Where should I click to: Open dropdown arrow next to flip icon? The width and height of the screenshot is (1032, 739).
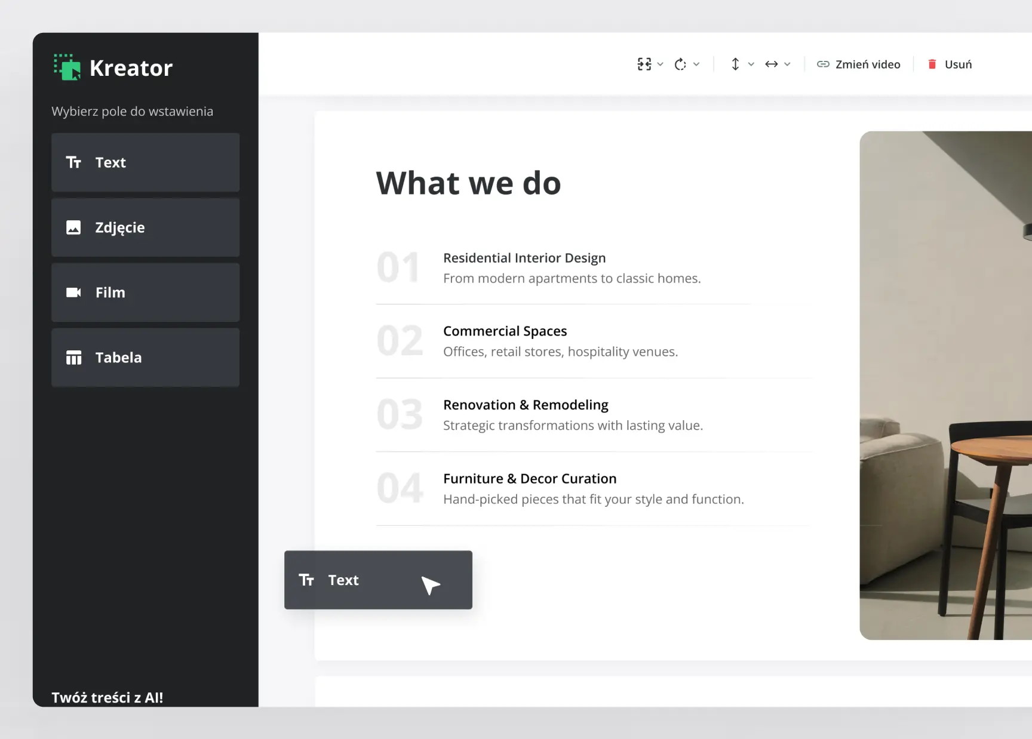click(x=661, y=64)
